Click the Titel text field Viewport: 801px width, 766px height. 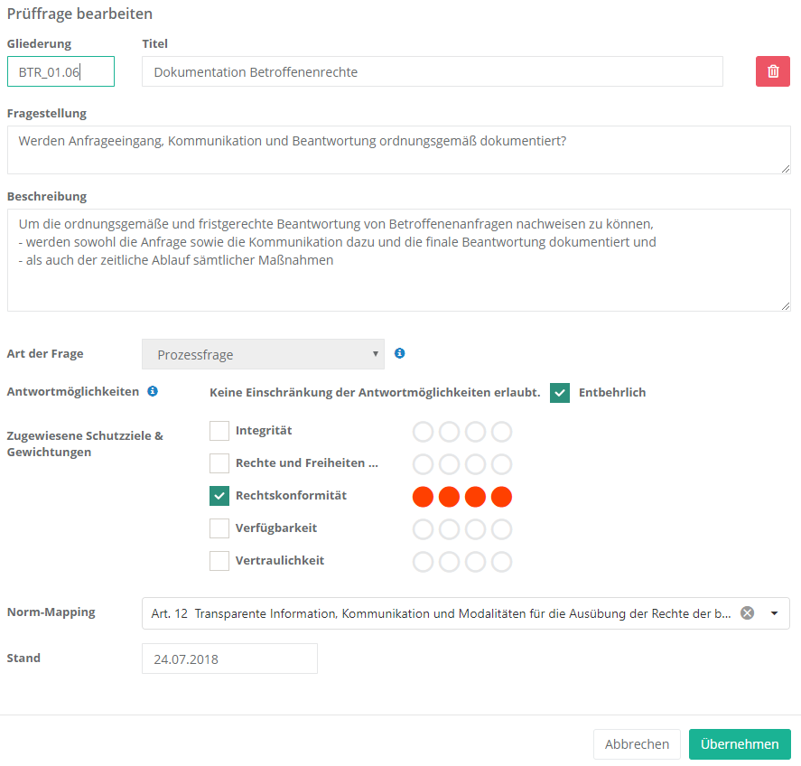point(432,71)
